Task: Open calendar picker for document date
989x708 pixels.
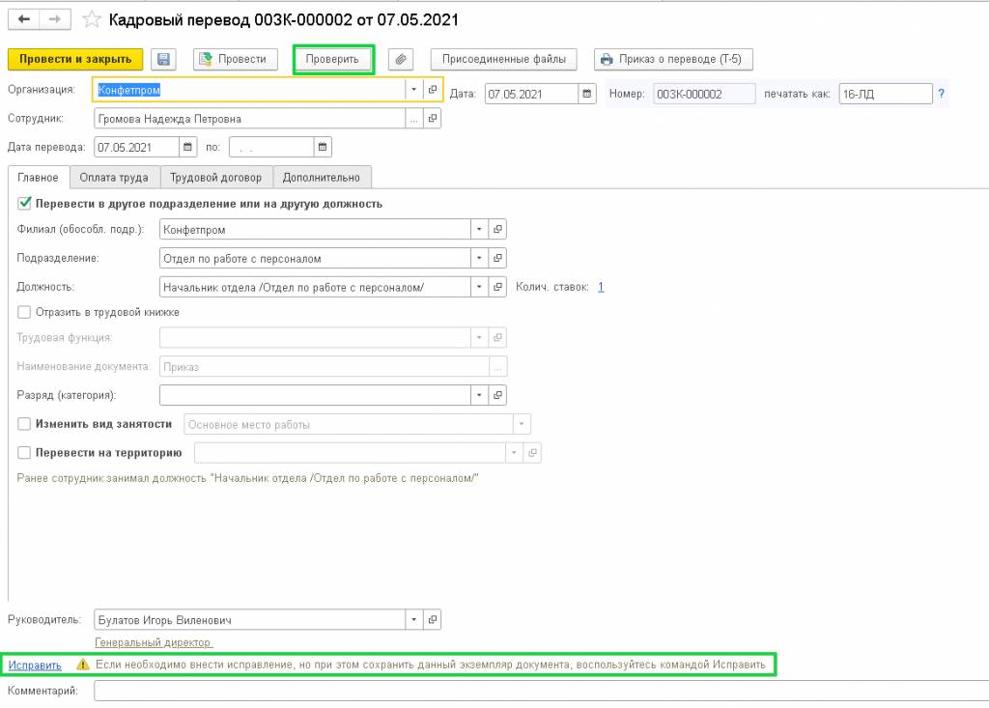Action: (x=586, y=94)
